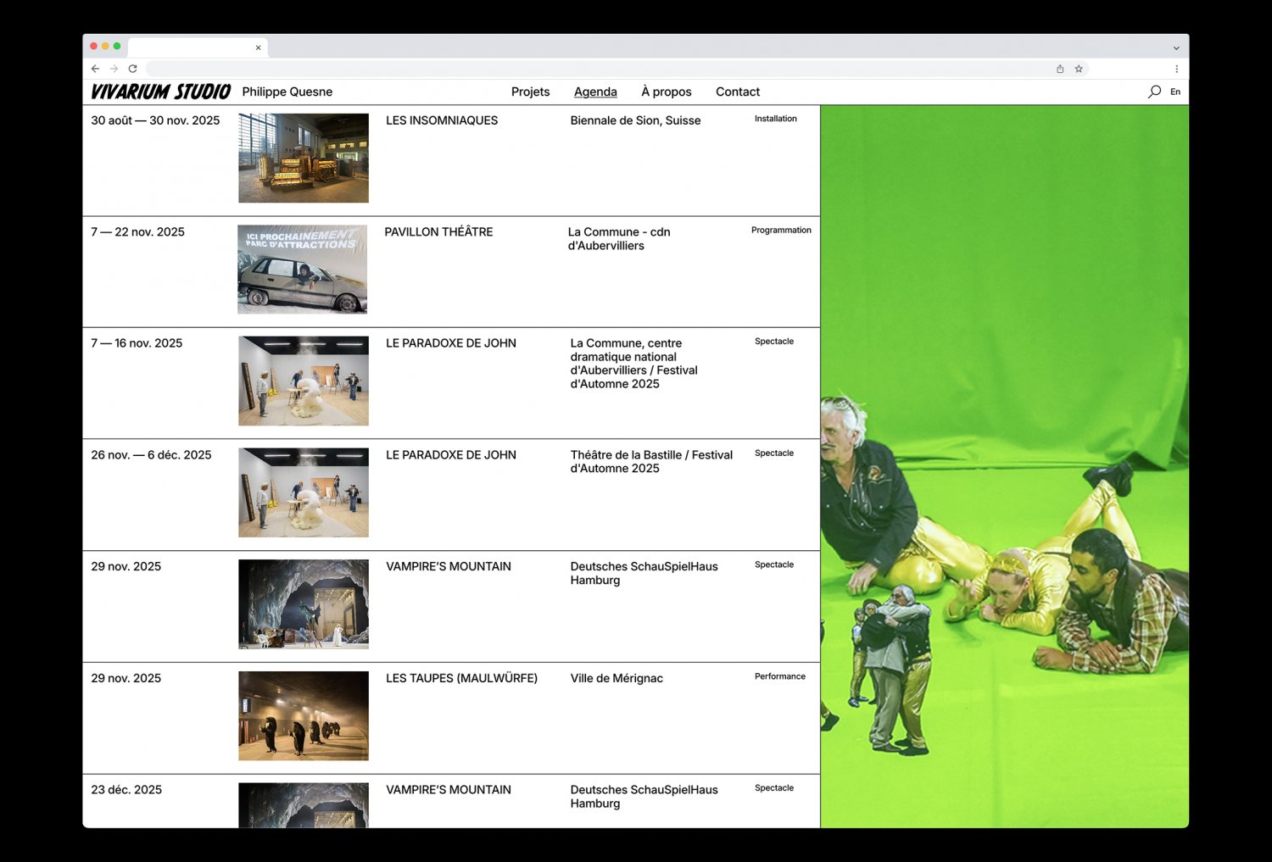
Task: Open the Contact page
Action: 738,92
